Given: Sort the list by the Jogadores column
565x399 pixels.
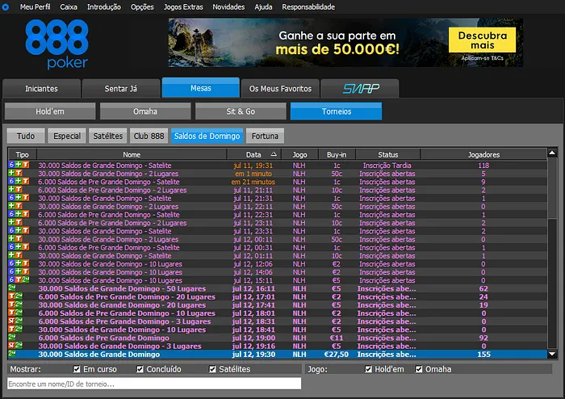Looking at the screenshot, I should click(x=483, y=154).
